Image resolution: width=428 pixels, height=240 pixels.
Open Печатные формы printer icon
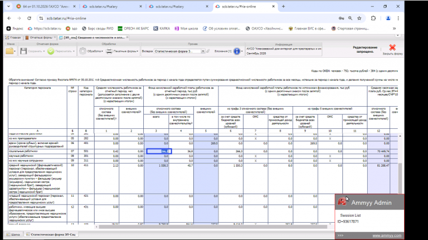pos(109,51)
